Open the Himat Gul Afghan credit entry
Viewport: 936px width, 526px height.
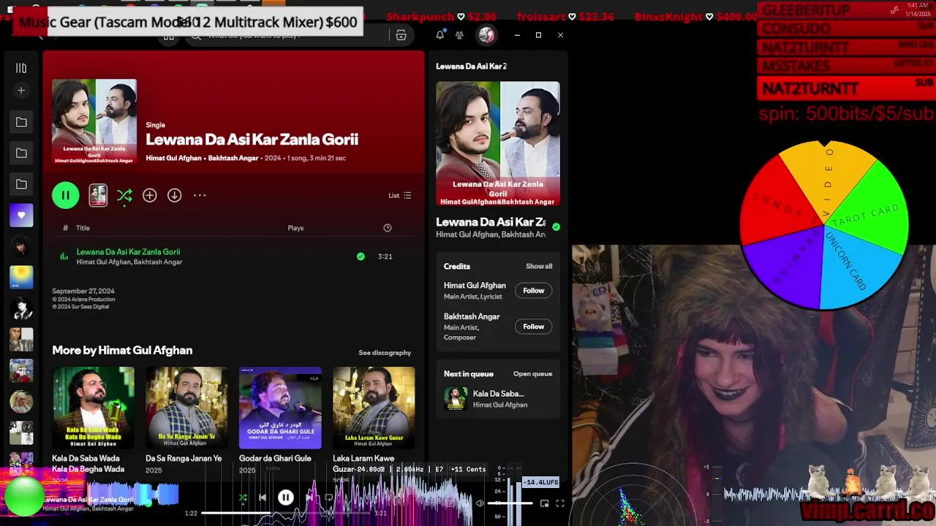pos(475,286)
